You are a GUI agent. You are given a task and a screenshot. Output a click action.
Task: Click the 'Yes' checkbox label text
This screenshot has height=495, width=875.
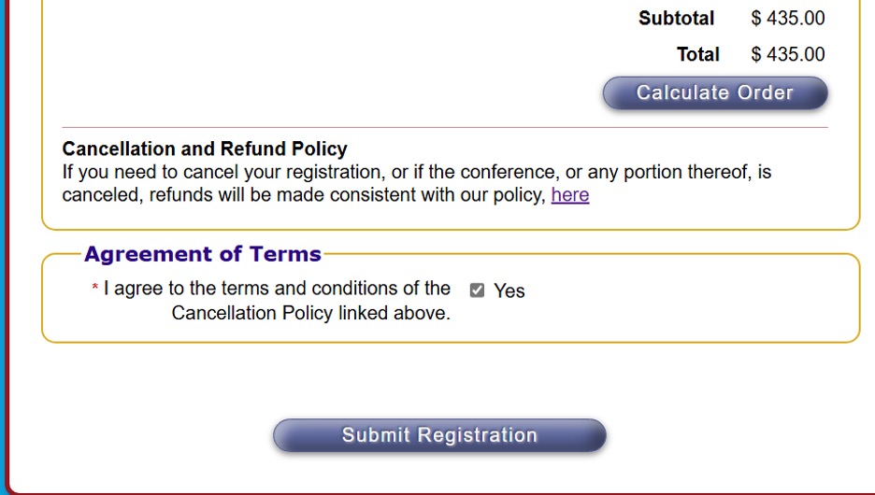point(509,291)
